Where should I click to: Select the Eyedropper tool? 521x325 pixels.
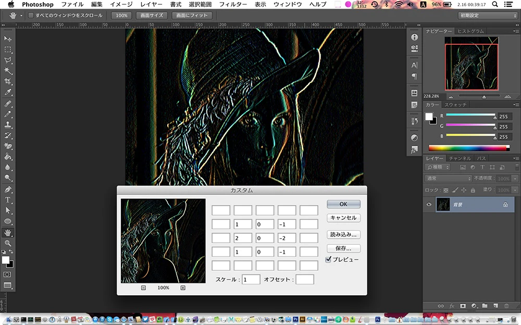7,92
